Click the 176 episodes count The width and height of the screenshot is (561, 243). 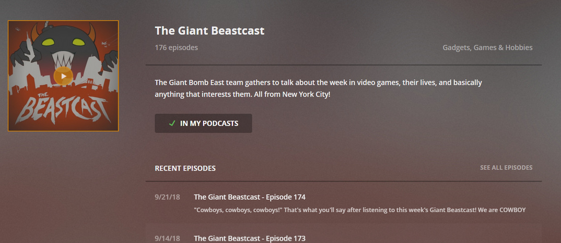[x=177, y=47]
